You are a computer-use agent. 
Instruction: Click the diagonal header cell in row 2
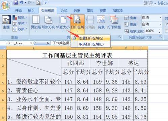click(34, 67)
